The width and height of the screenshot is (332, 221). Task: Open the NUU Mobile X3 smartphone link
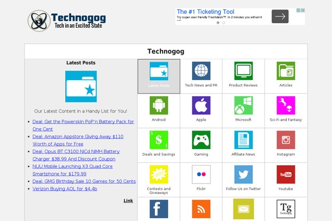click(72, 170)
